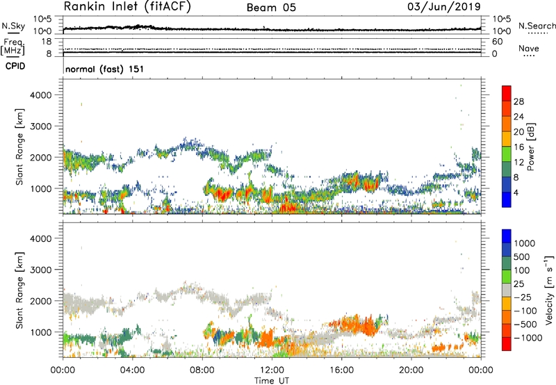Click the '12:00' time axis tick label
The width and height of the screenshot is (556, 385).
(272, 370)
